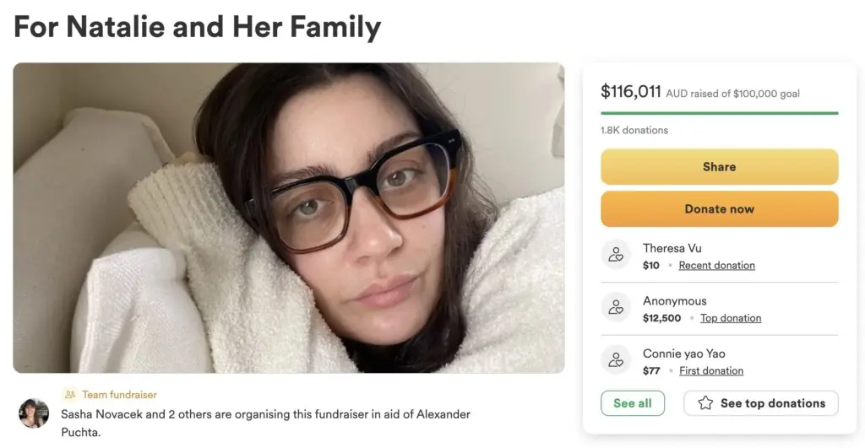Click the Theresa Vu donor name
The height and width of the screenshot is (448, 865).
672,248
